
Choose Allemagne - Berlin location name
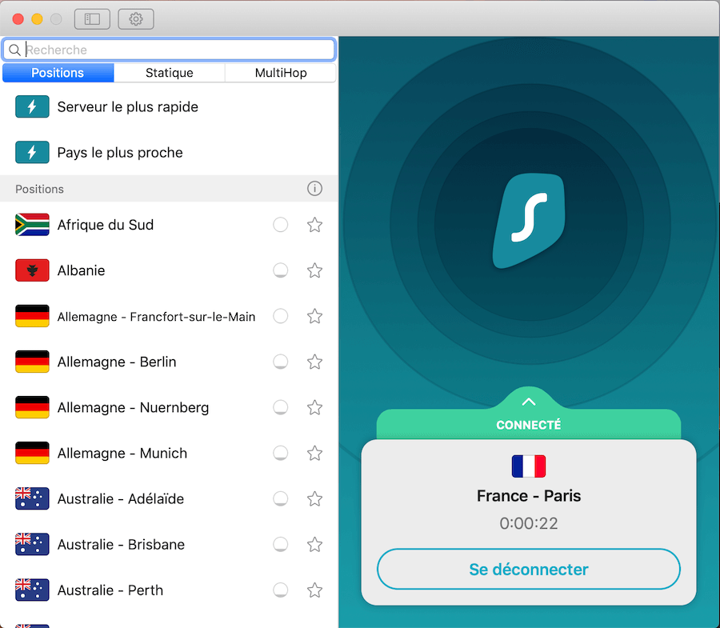(x=117, y=362)
